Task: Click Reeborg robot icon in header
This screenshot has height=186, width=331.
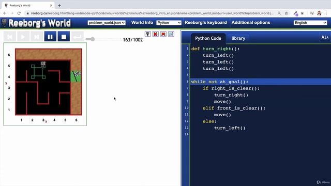Action: 4,23
